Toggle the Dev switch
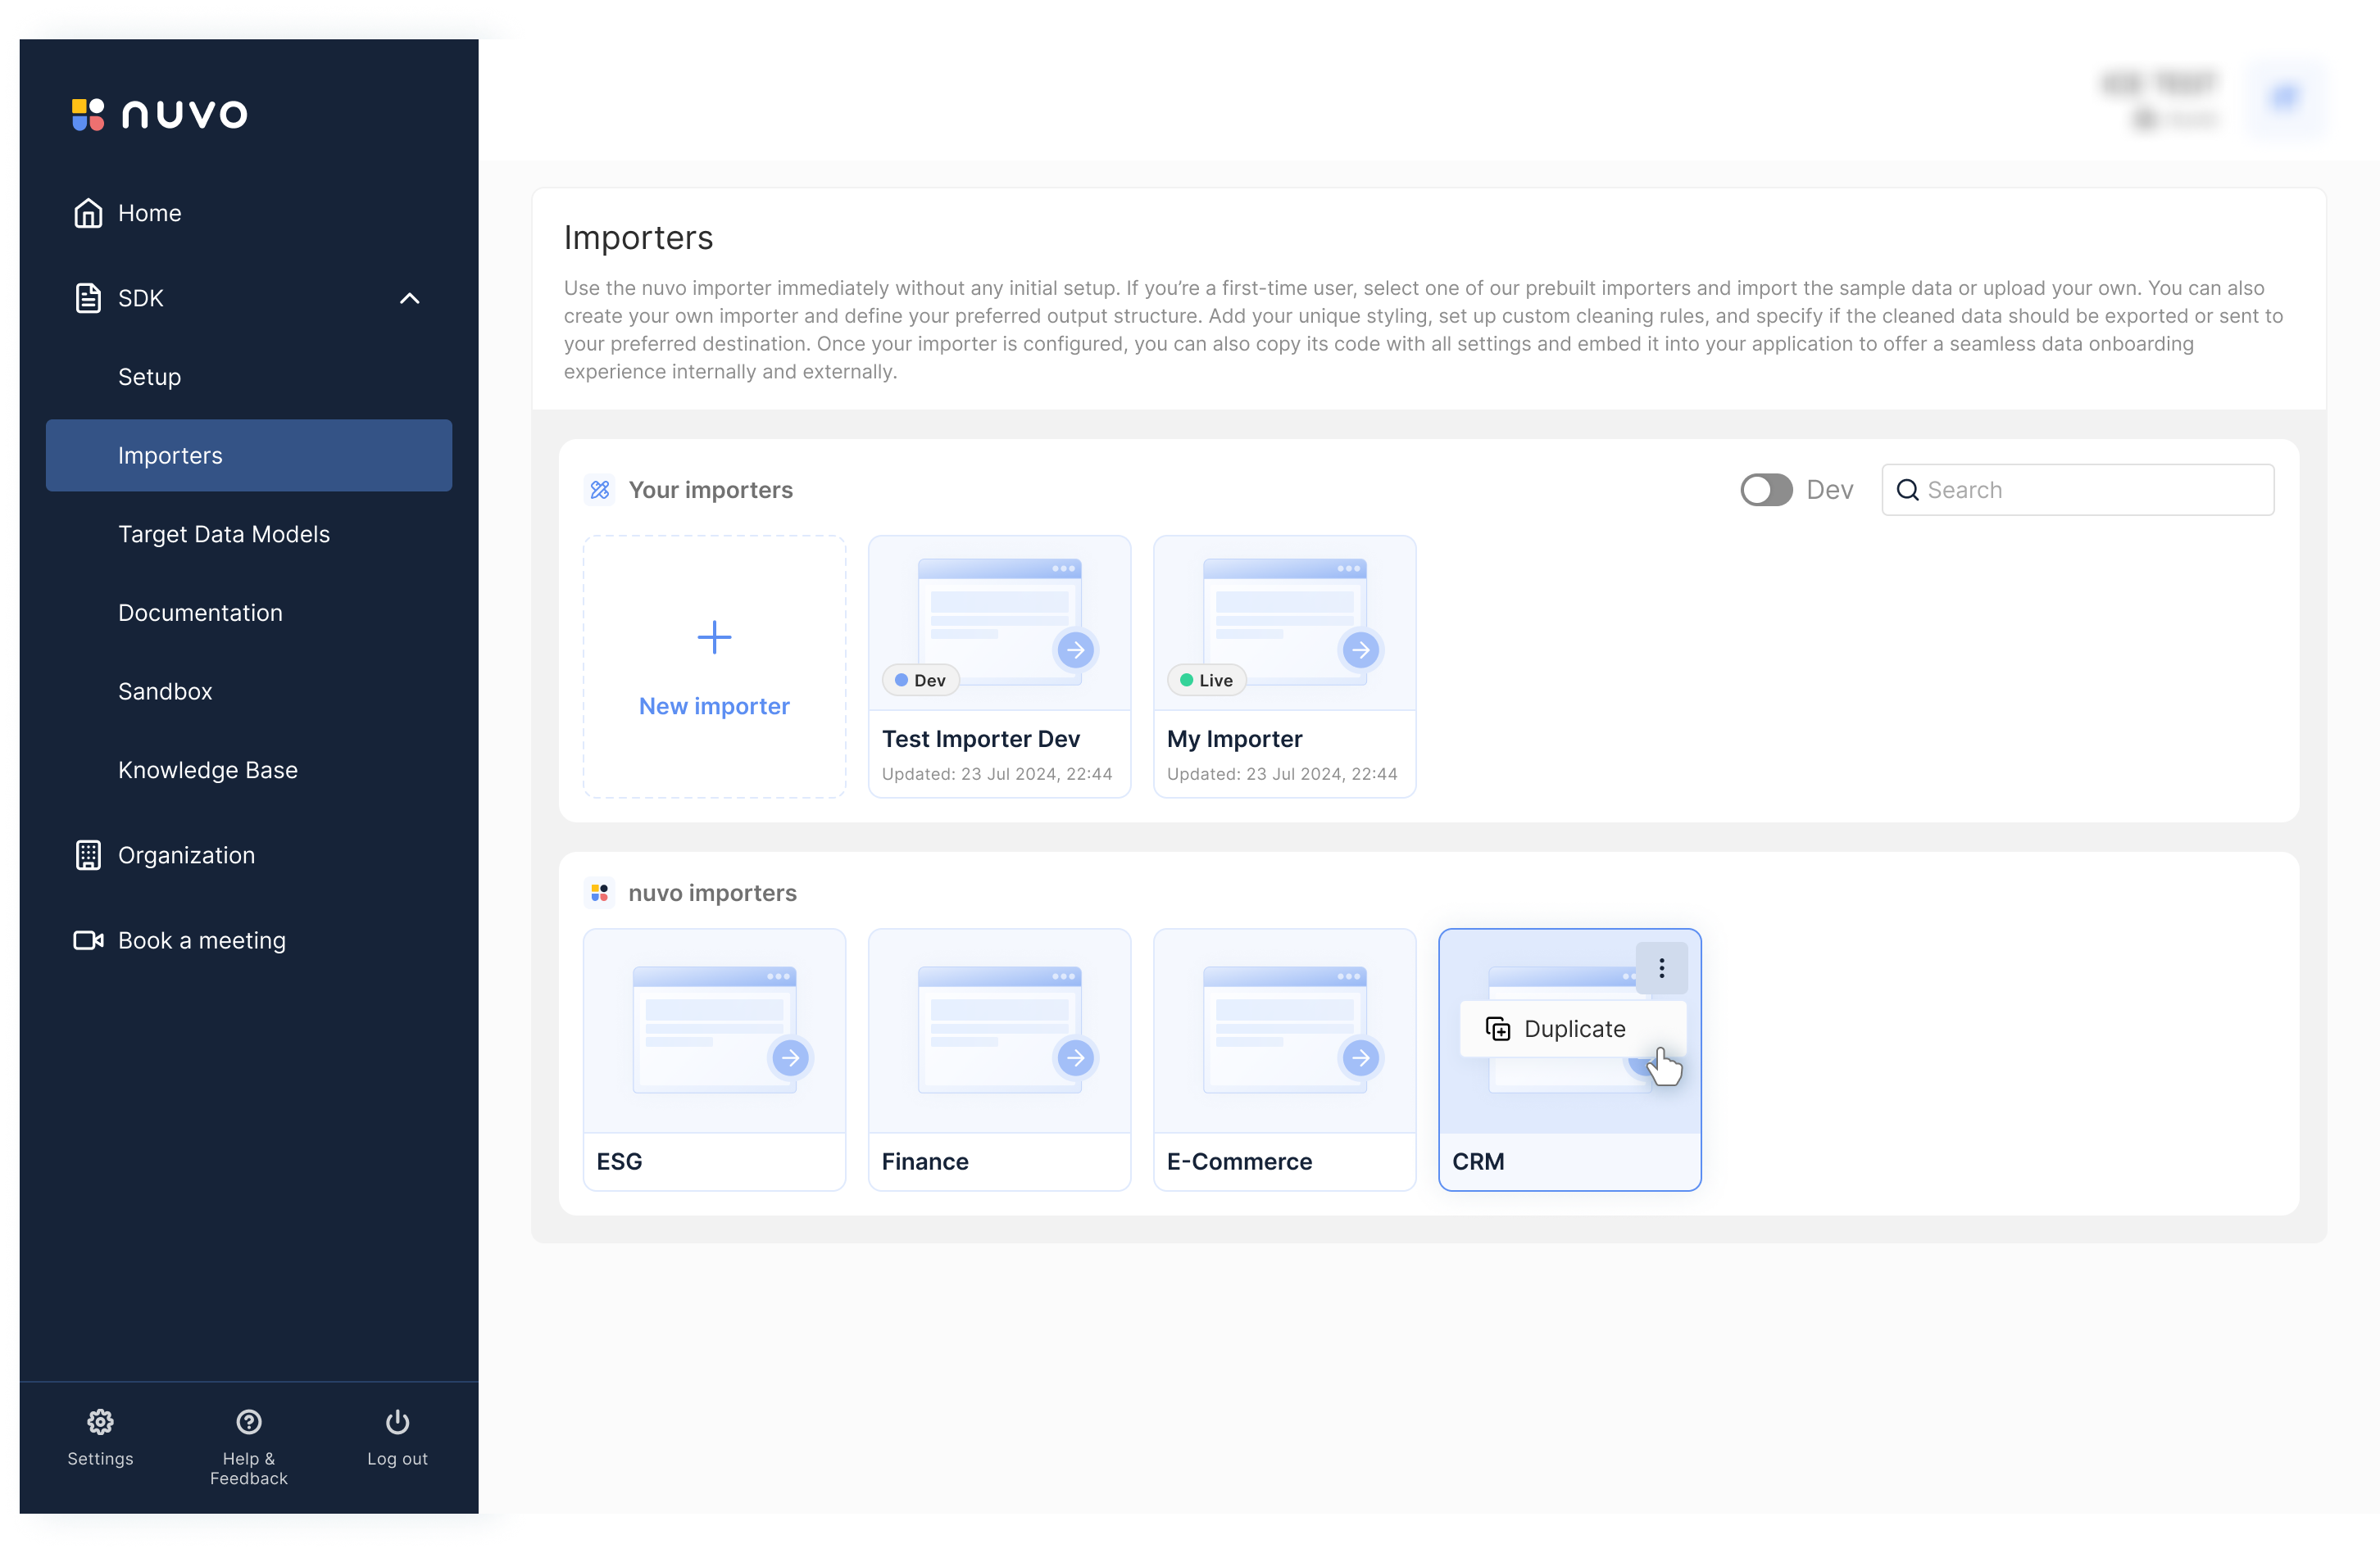 (1766, 490)
